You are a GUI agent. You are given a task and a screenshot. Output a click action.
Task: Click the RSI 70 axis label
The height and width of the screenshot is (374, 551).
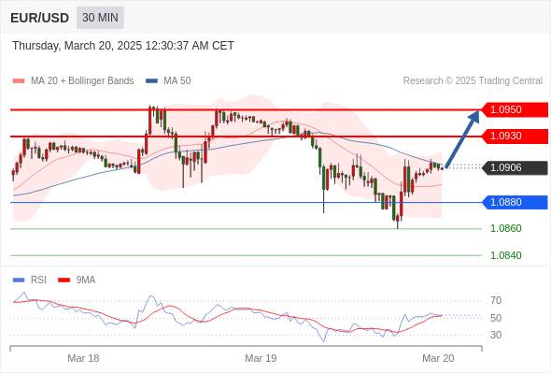(496, 300)
